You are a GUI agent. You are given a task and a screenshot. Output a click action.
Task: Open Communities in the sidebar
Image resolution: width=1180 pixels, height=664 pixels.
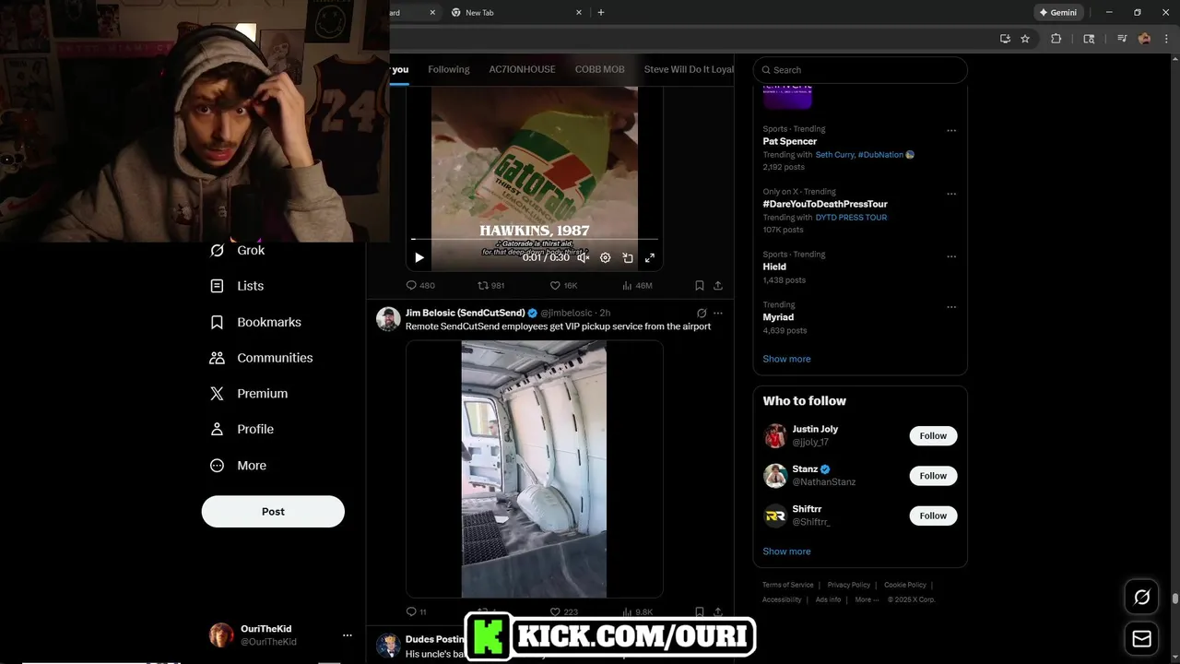[x=261, y=358]
